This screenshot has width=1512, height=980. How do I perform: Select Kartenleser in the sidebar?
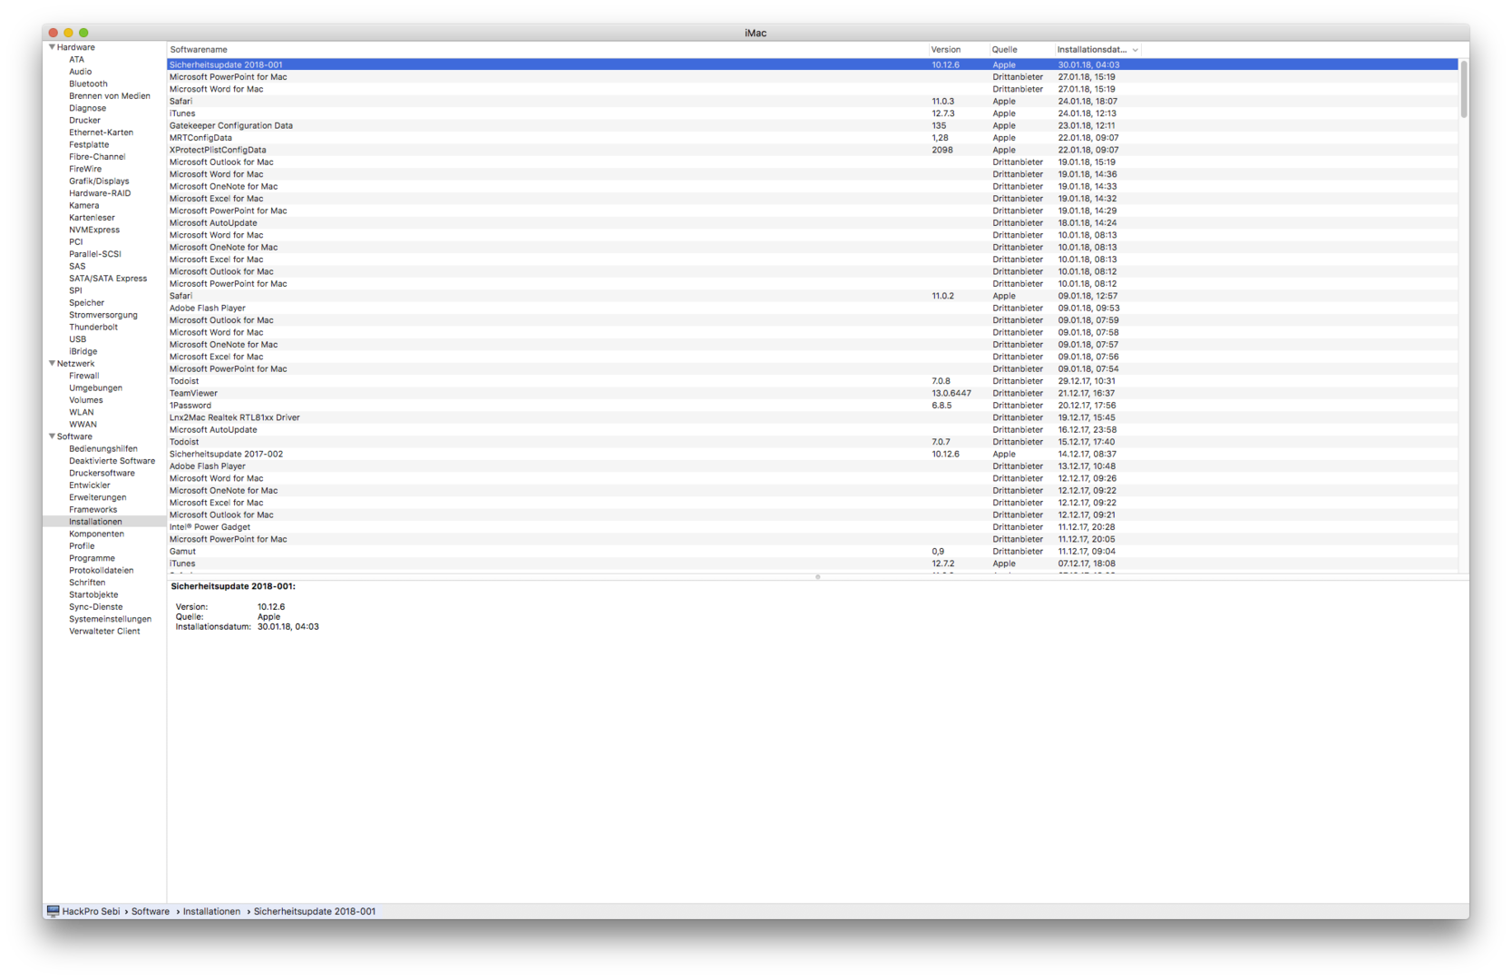[92, 218]
